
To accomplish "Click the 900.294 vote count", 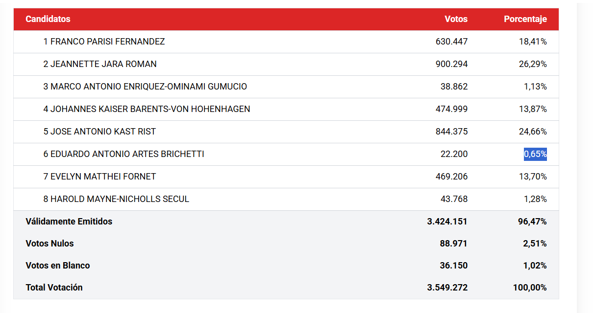I will point(451,64).
